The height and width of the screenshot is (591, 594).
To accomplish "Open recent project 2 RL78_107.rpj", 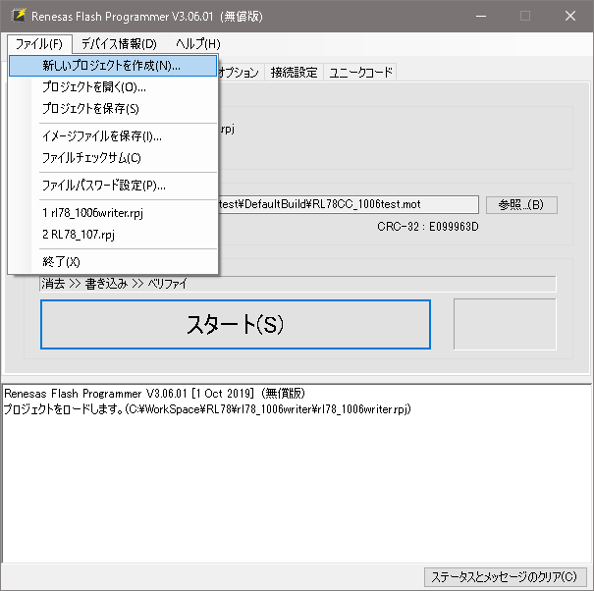I will point(113,235).
